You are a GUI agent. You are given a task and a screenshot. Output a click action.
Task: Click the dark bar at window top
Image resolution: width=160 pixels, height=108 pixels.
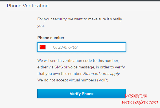pyautogui.click(x=80, y=1)
